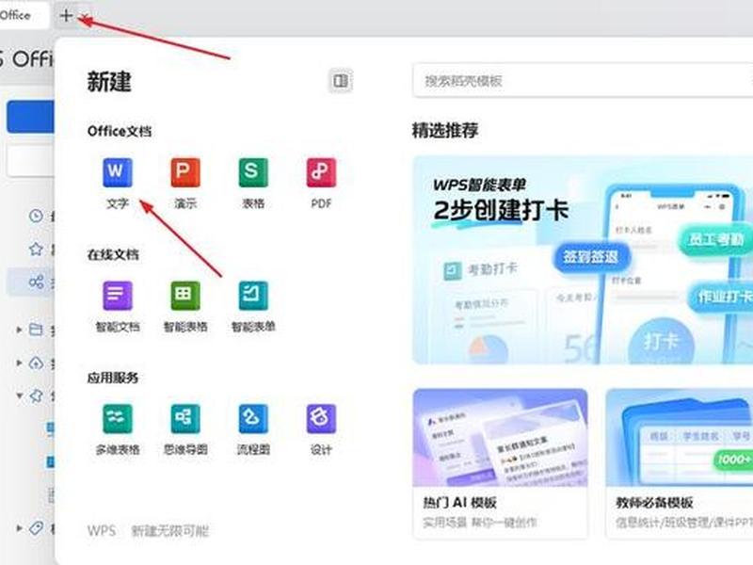Switch to the Office tab
Image resolution: width=753 pixels, height=565 pixels.
coord(24,15)
